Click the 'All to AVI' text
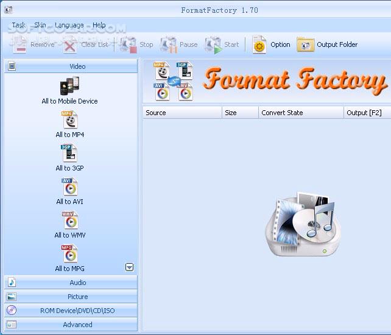The width and height of the screenshot is (391, 335). tap(69, 202)
